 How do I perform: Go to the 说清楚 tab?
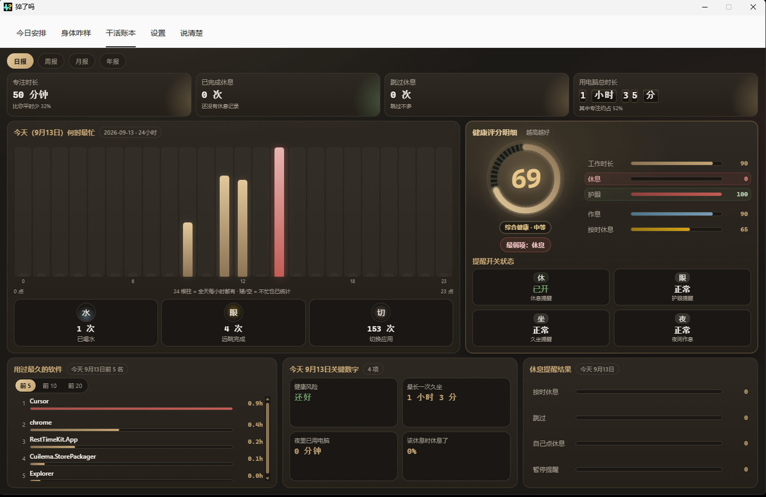(x=191, y=33)
